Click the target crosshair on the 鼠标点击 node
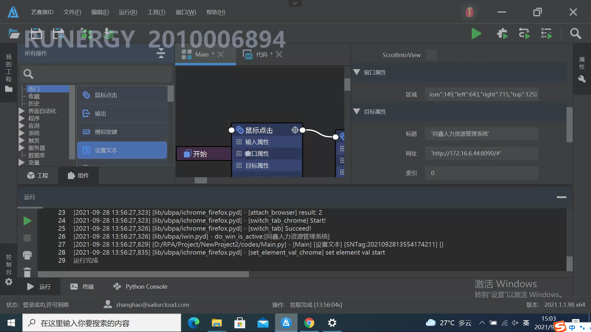This screenshot has width=591, height=332. point(295,130)
